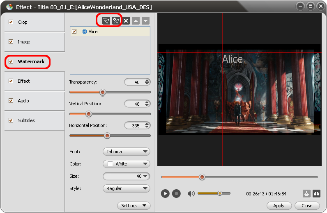Open the Watermark tab
Viewport: 327px width, 213px height.
(x=35, y=61)
